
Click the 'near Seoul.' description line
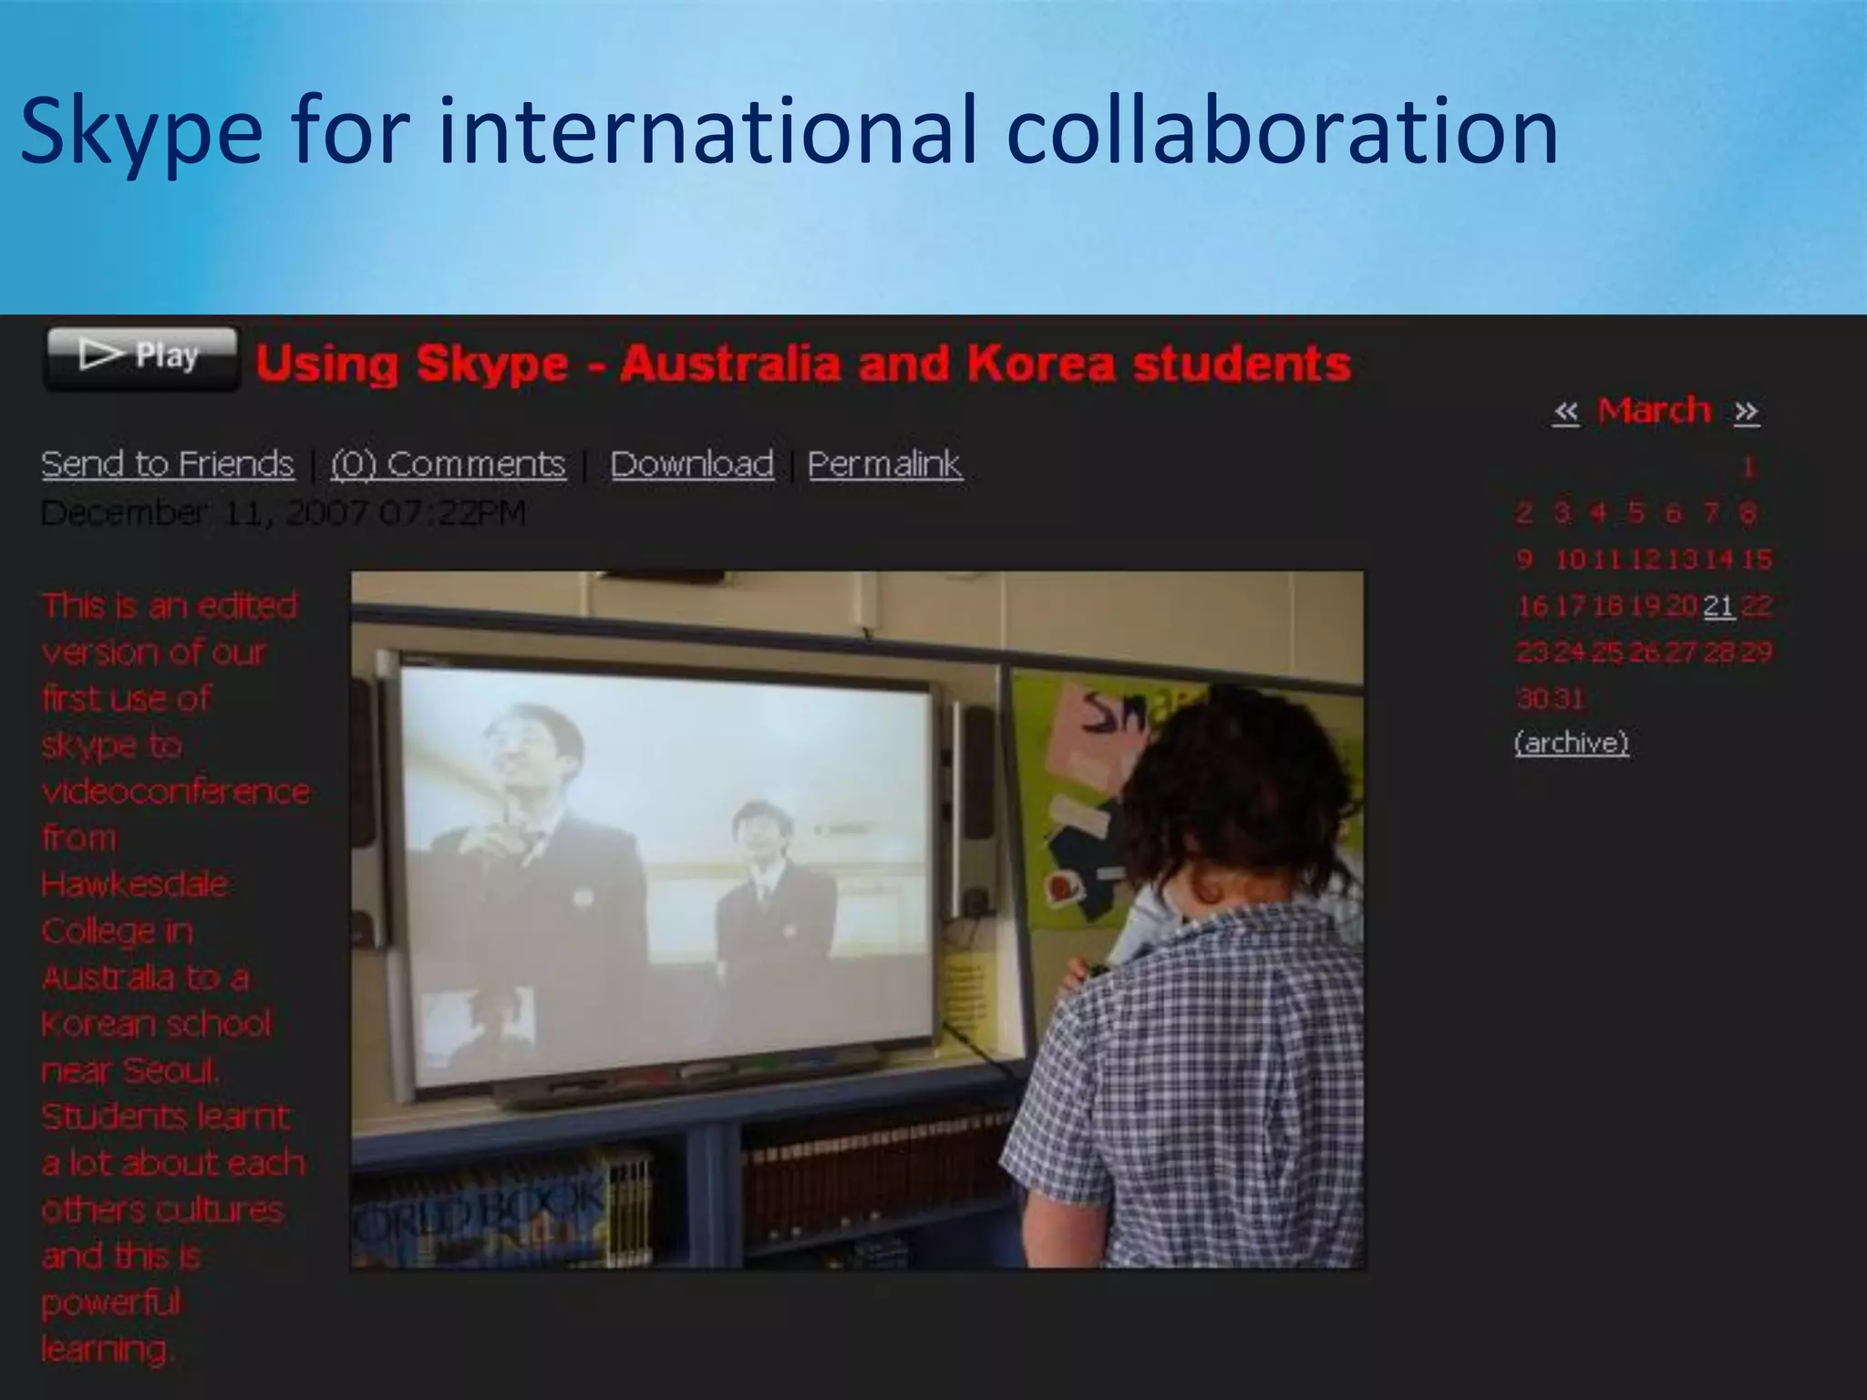[130, 1069]
